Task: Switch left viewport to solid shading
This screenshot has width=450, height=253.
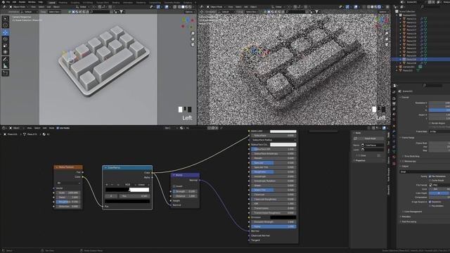Action: pos(183,7)
